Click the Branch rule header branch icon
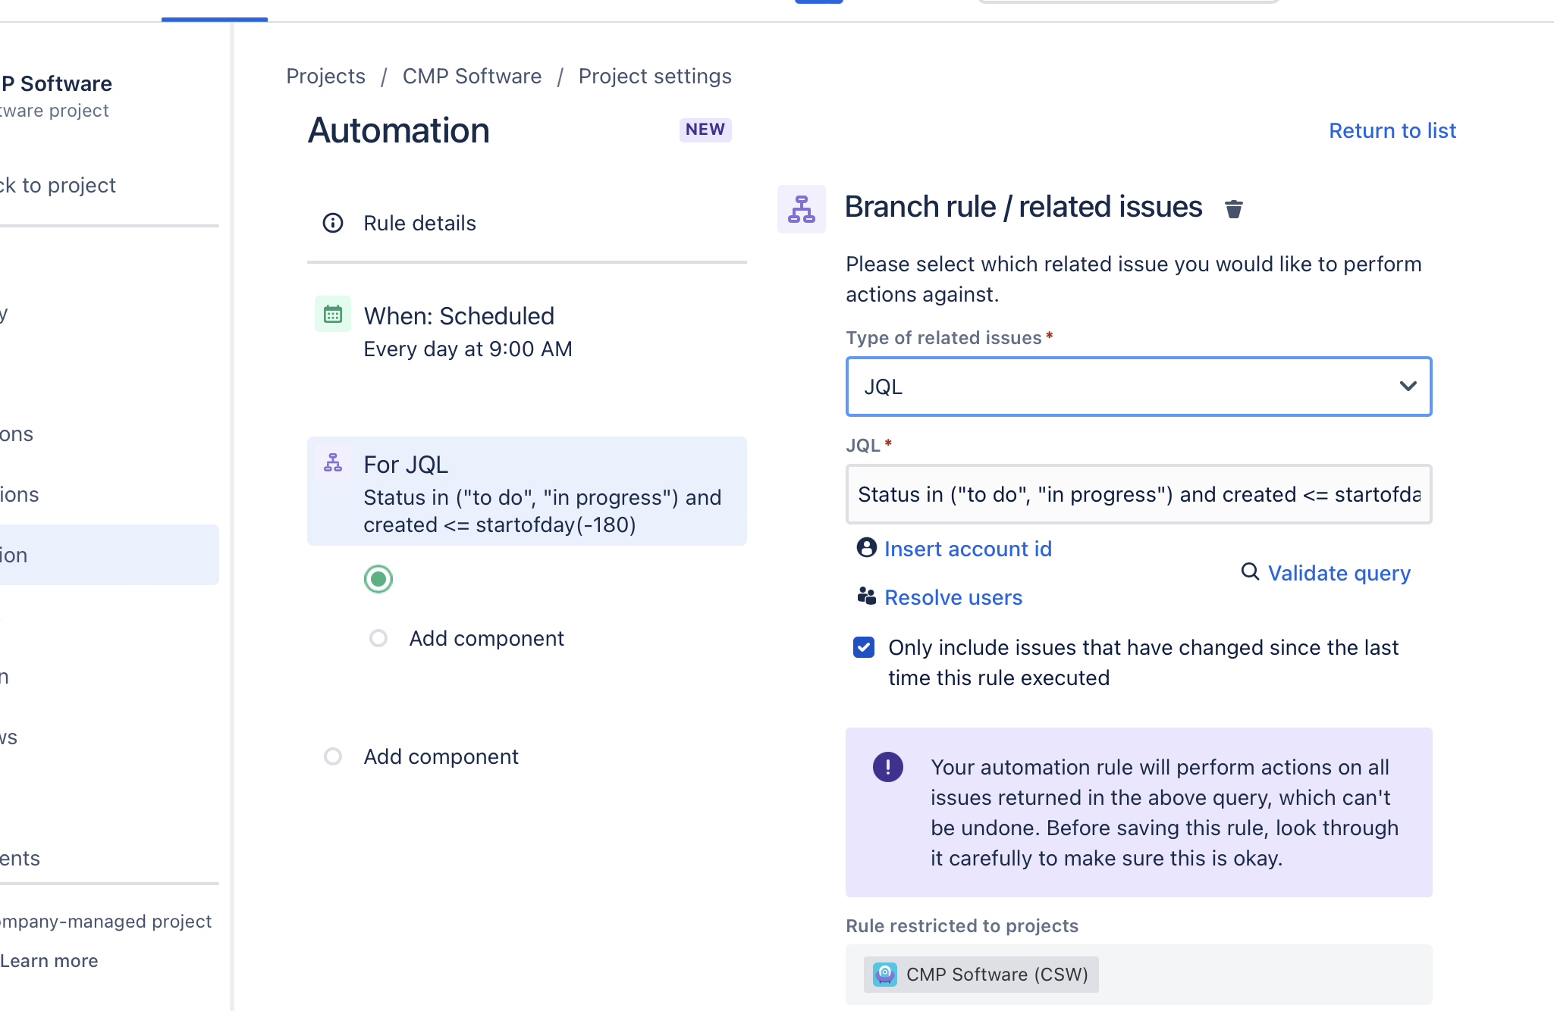 [801, 208]
